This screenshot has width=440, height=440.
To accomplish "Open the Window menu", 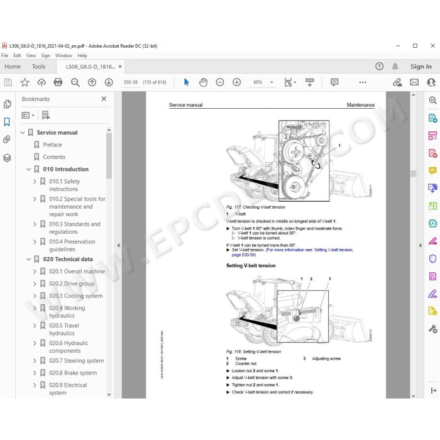I will point(63,55).
